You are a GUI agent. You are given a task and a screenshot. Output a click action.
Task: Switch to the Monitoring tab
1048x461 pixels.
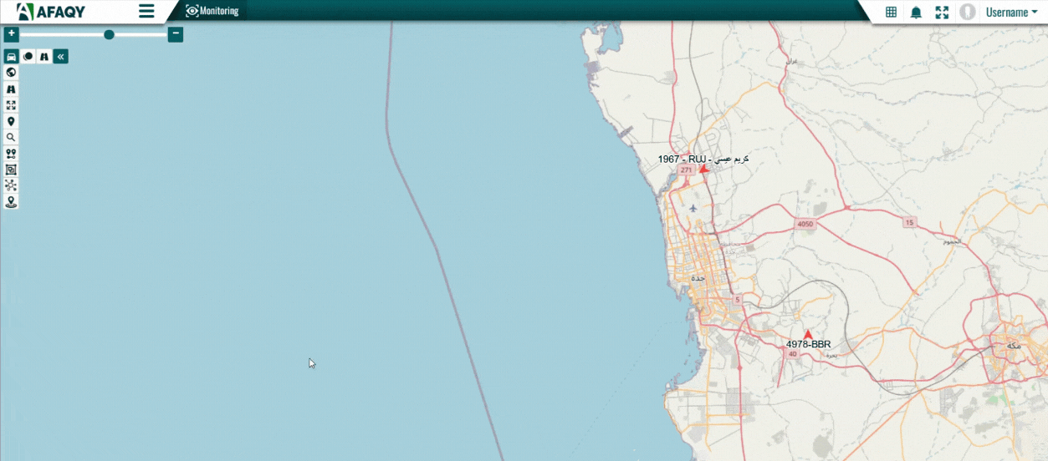(212, 11)
